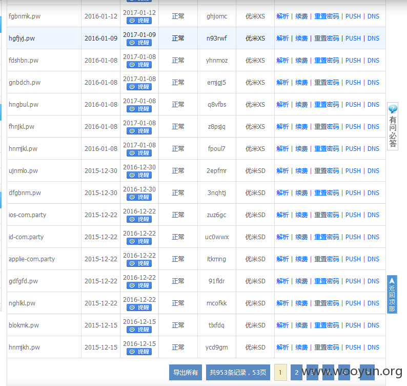The image size is (407, 386).
Task: Click PUSH link for ujnmlo.pw
Action: (353, 171)
